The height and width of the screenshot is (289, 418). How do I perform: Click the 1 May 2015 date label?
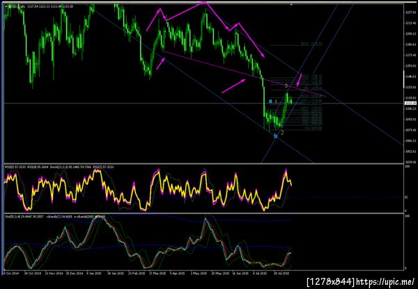[199, 273]
